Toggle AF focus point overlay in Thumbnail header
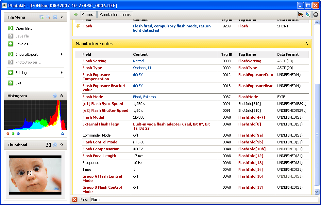 [48, 145]
